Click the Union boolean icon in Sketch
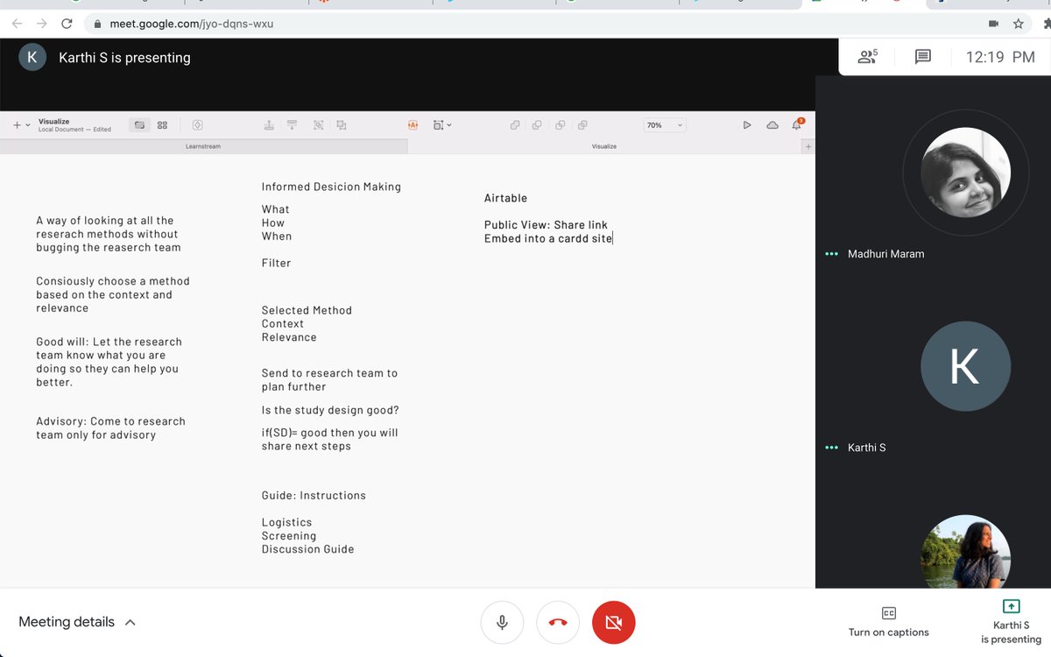 click(515, 125)
